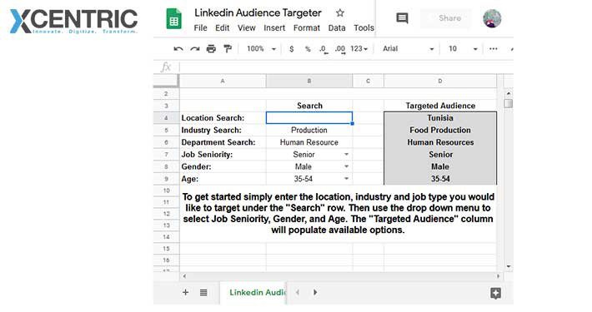Open the Age dropdown arrow
592x312 pixels.
click(346, 179)
